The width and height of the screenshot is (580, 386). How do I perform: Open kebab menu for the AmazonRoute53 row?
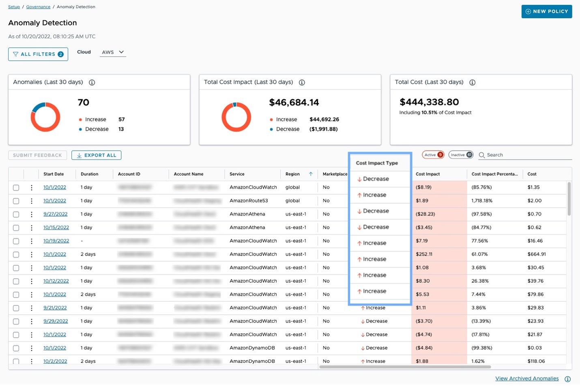click(x=32, y=201)
